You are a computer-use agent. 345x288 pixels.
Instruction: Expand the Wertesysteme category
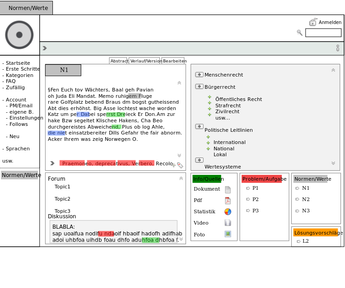point(199,160)
